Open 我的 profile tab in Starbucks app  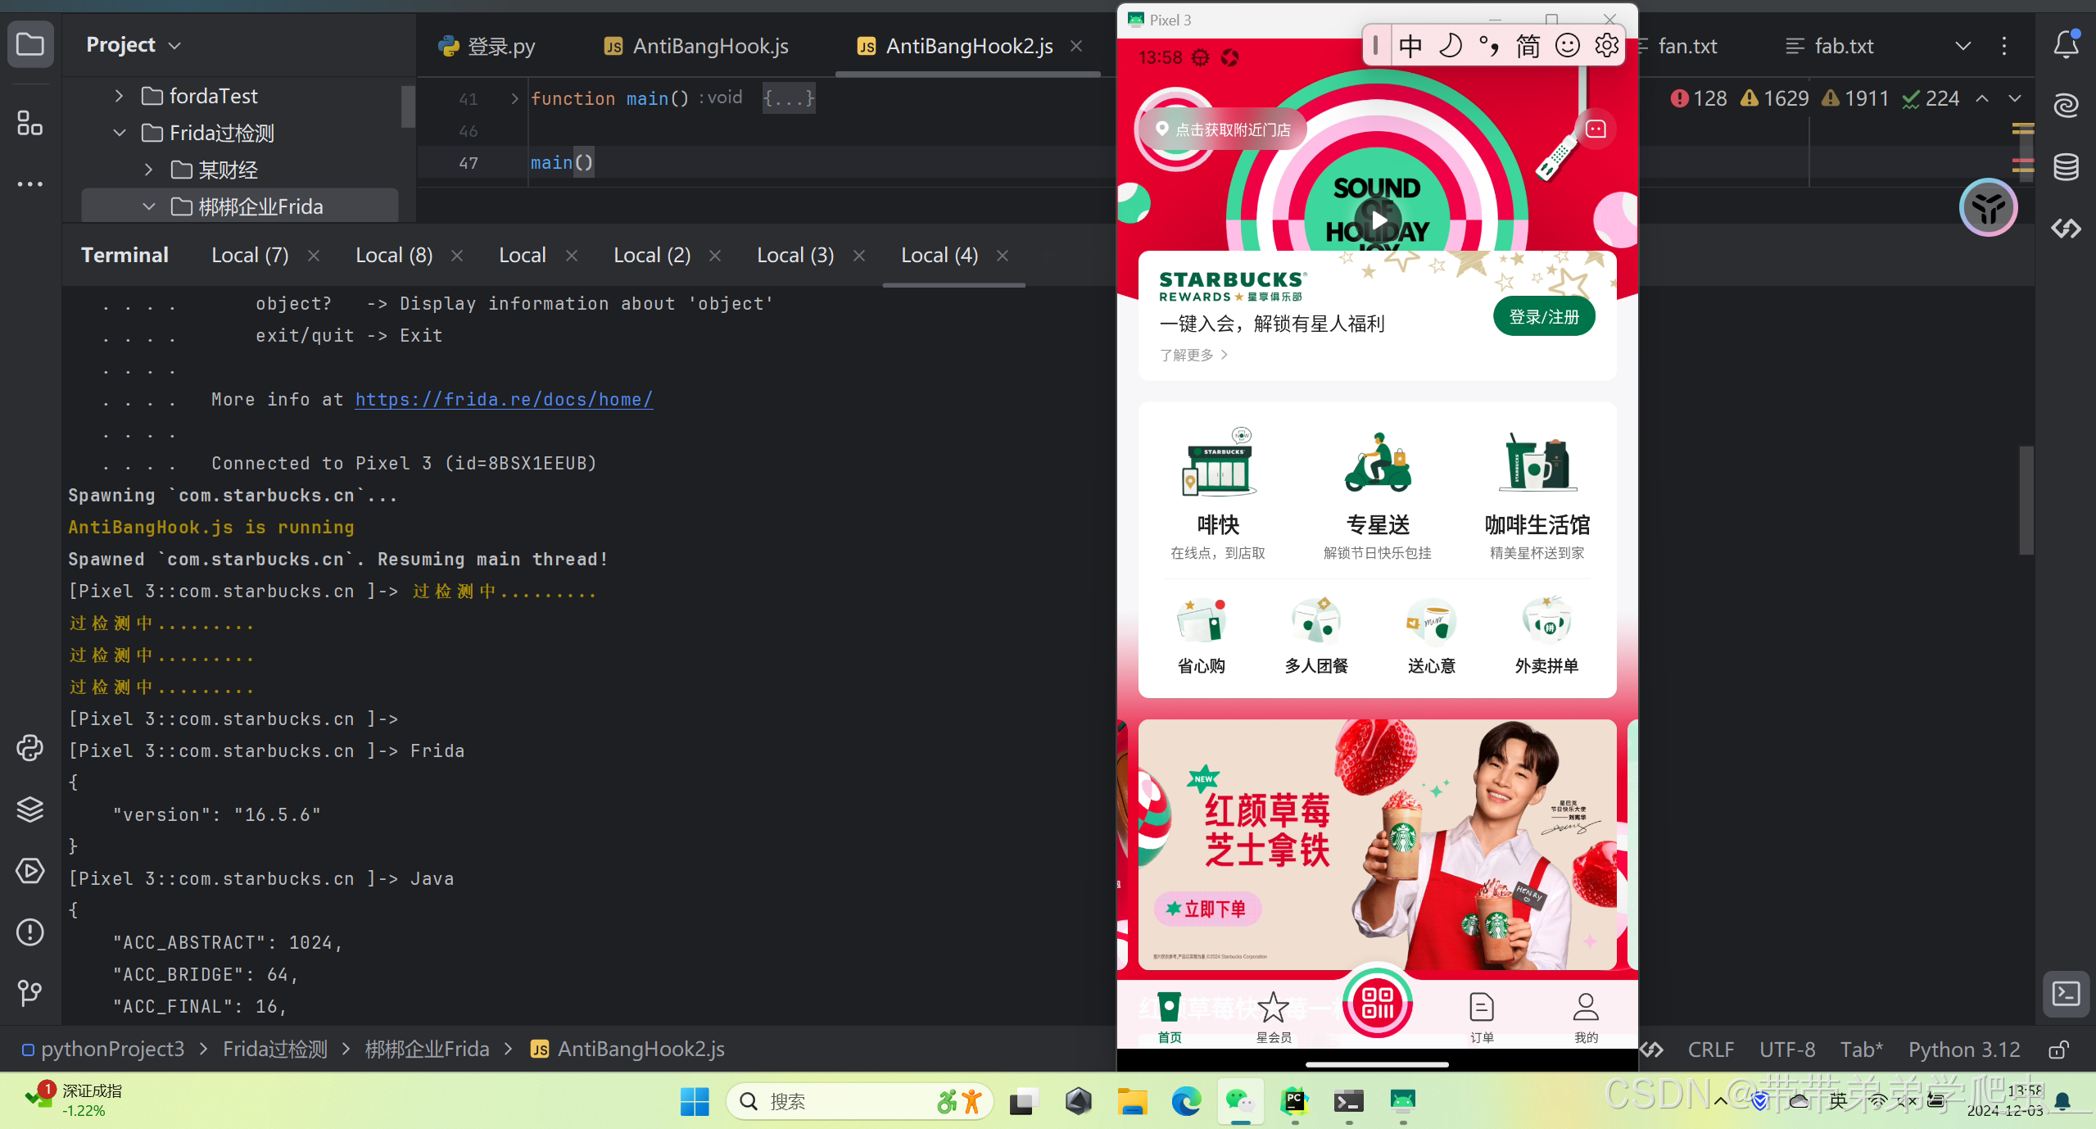point(1586,1016)
